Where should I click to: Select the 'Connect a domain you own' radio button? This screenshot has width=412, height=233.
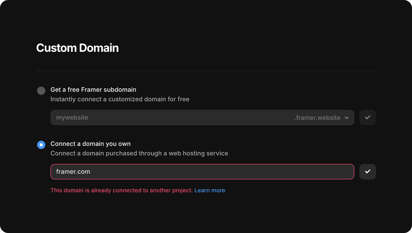[x=41, y=145]
